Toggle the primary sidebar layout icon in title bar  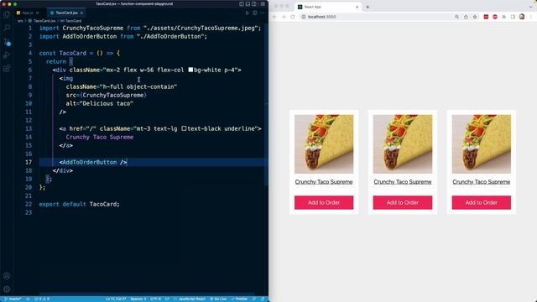(242, 3)
